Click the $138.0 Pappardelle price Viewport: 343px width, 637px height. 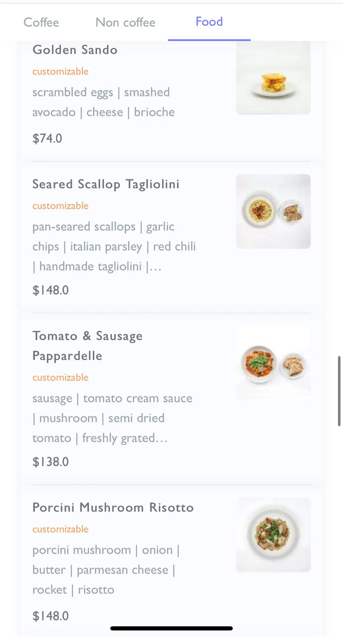[50, 462]
